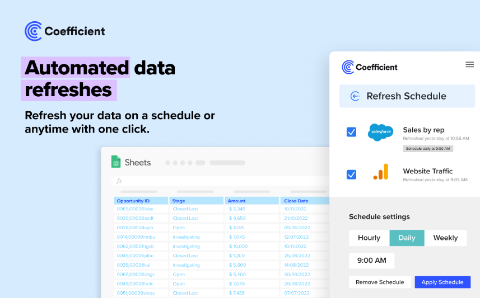Click the Salesforce cloud icon
This screenshot has height=298, width=480.
pyautogui.click(x=380, y=132)
